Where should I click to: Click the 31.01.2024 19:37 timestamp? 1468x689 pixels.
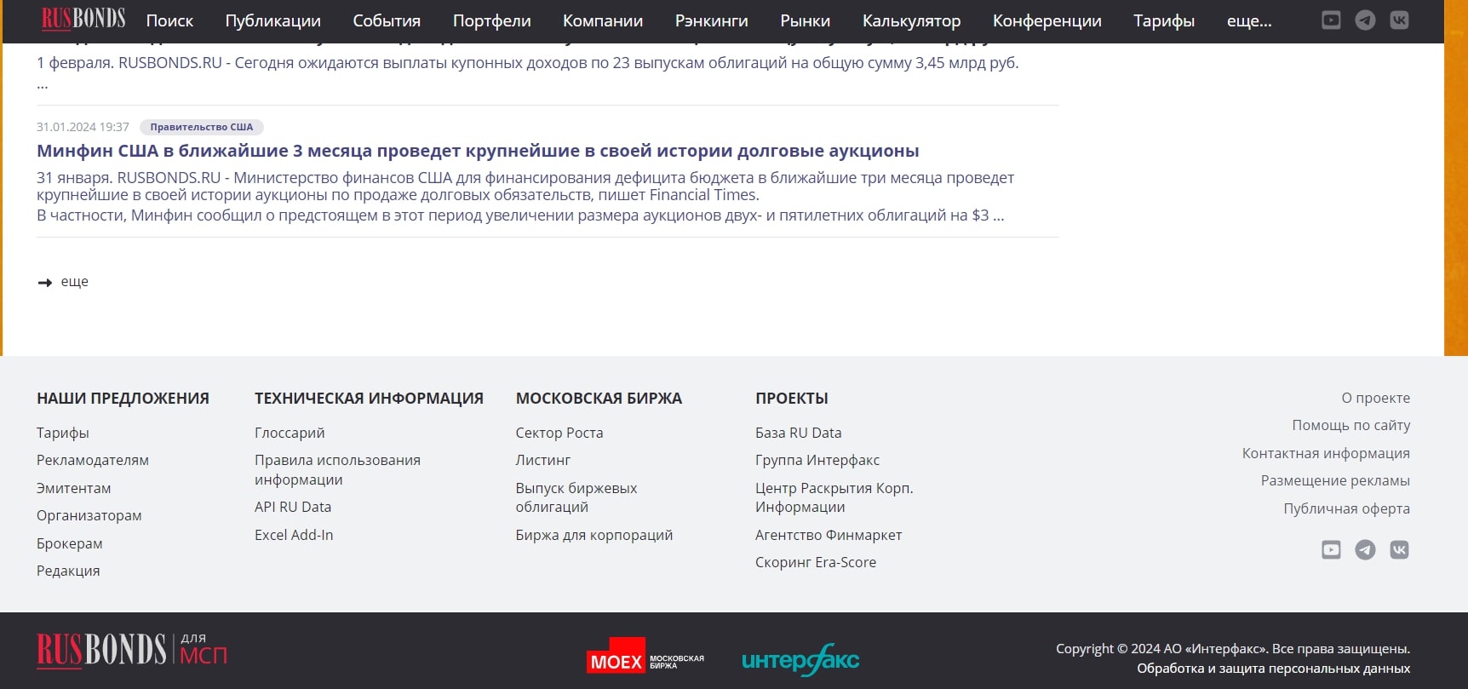click(83, 127)
